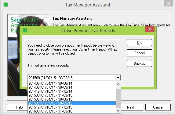Click Cancel in Close Previous Tax Periods dialog

(x=139, y=53)
